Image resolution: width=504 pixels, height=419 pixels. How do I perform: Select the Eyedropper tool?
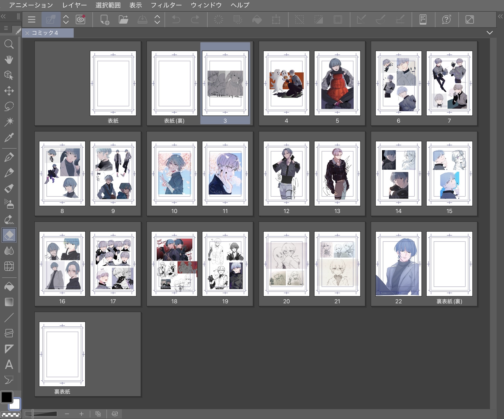pos(9,138)
